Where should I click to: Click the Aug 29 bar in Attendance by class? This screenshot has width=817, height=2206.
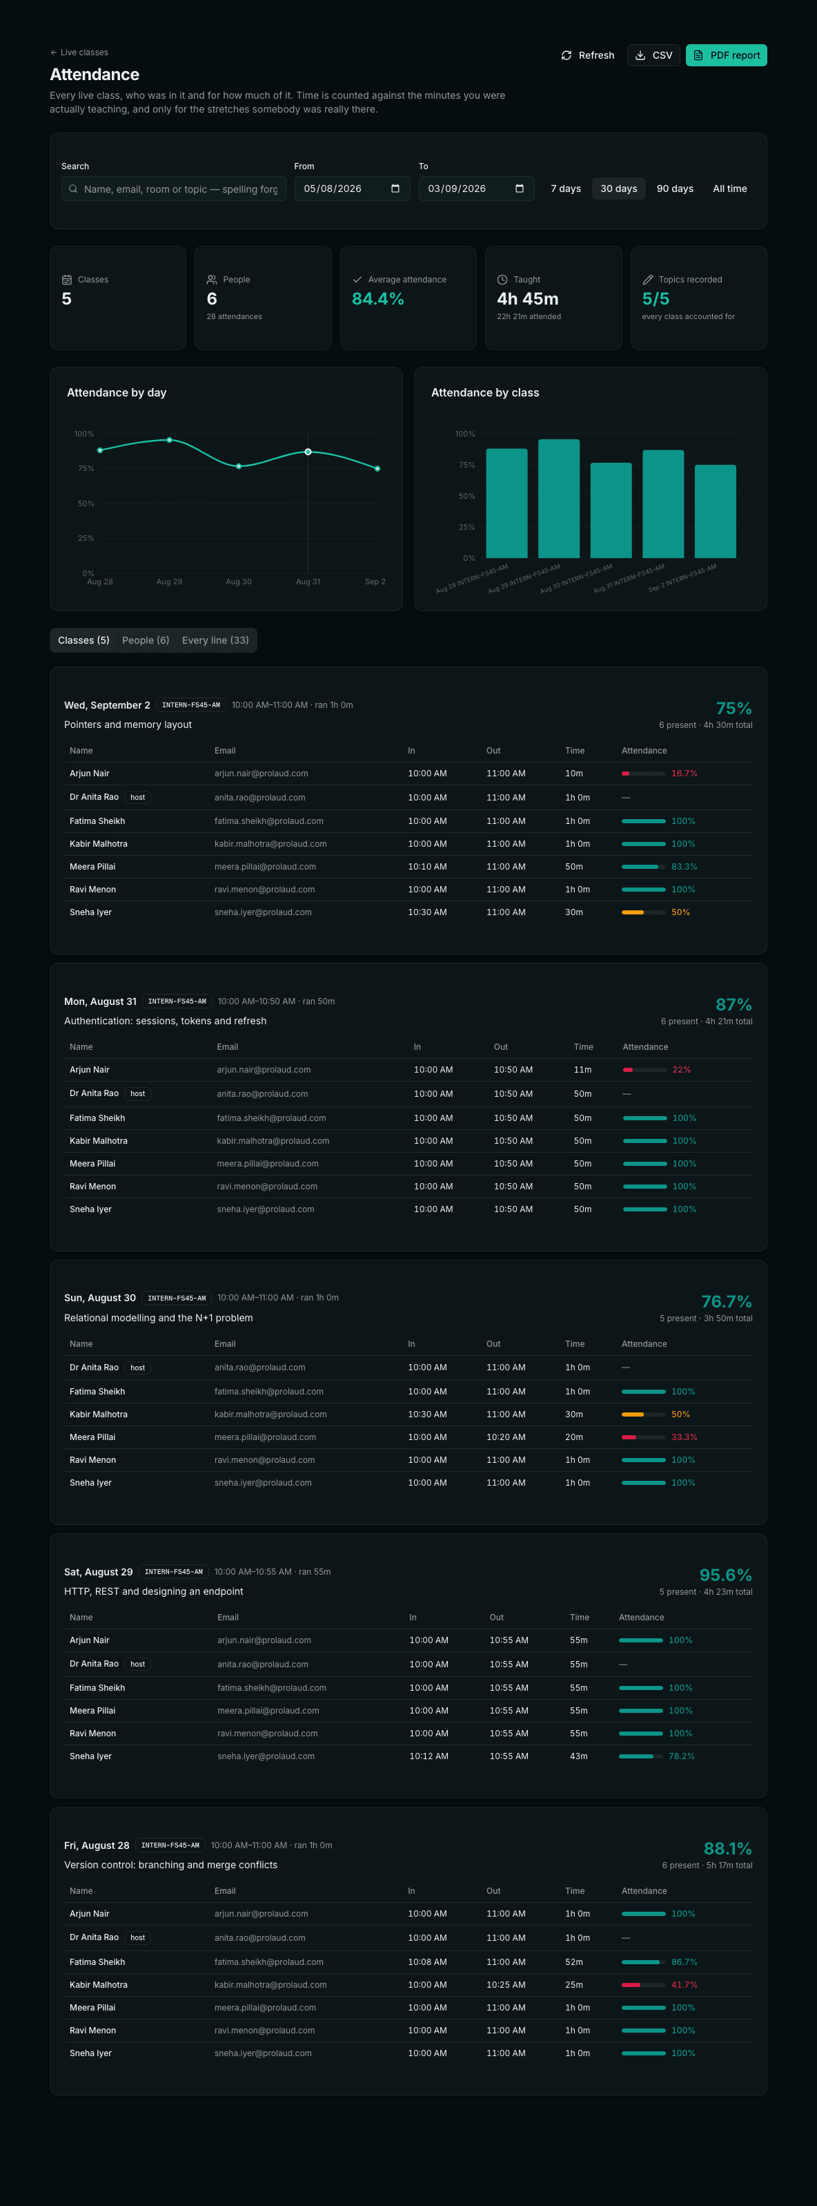coord(559,499)
